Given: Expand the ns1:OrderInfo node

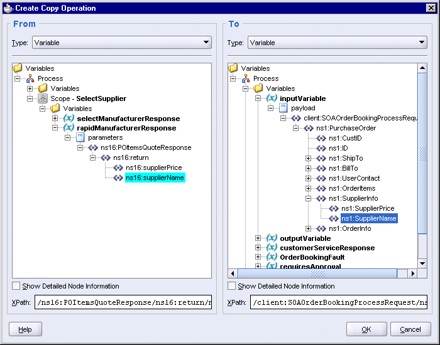Looking at the screenshot, I should click(x=308, y=228).
